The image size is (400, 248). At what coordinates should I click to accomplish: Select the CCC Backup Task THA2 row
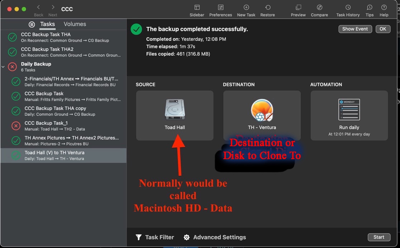[63, 52]
